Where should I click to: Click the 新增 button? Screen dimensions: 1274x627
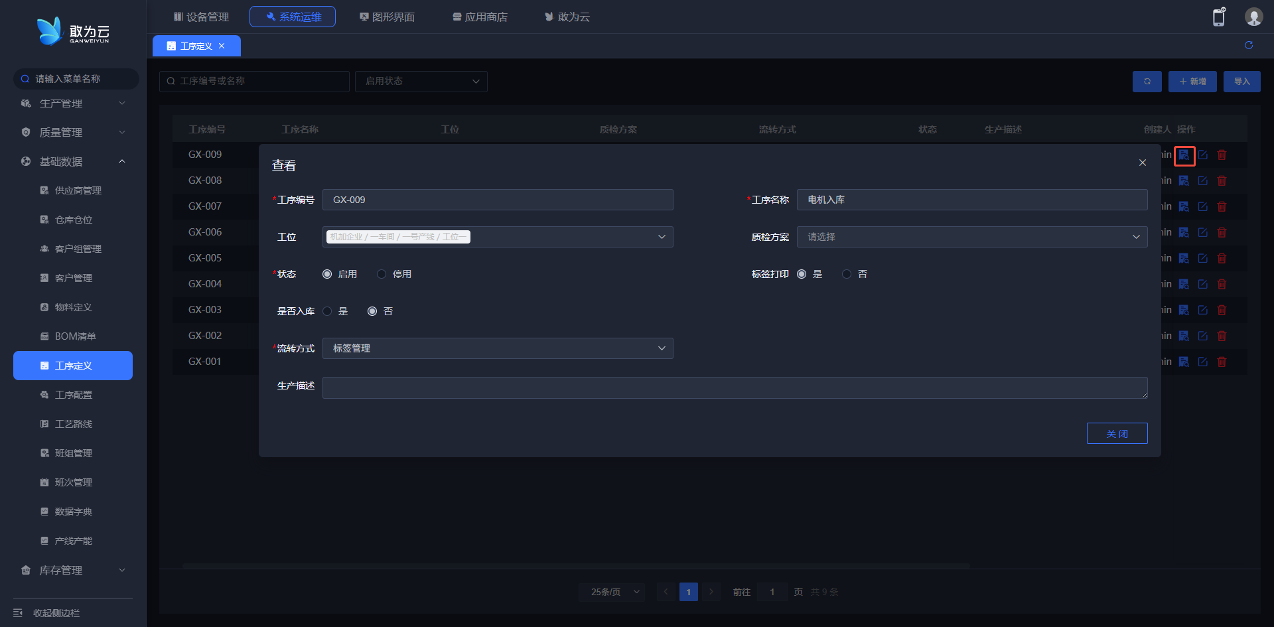click(1192, 82)
